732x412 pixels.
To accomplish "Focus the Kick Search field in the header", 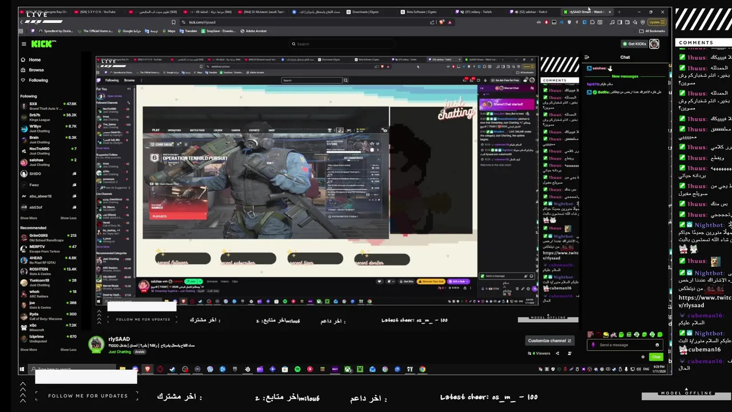I will [x=343, y=44].
